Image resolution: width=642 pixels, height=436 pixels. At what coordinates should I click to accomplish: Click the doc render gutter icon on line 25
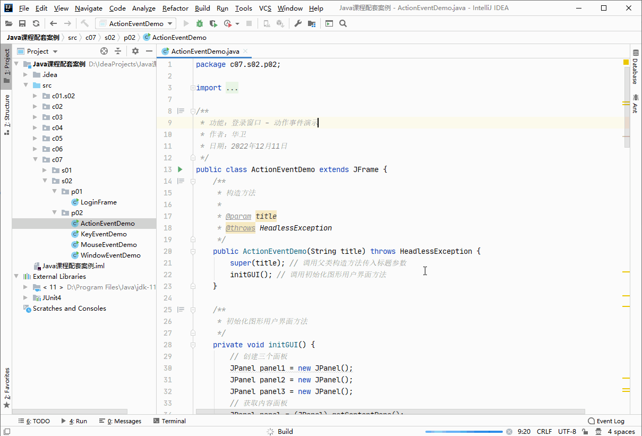(181, 310)
